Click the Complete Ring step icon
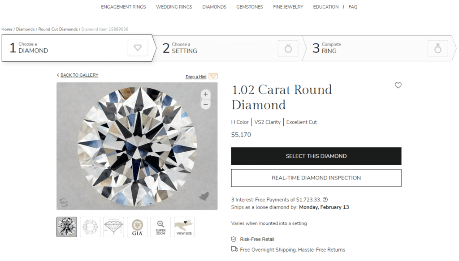Screen dimensions: 459x261 click(x=437, y=48)
